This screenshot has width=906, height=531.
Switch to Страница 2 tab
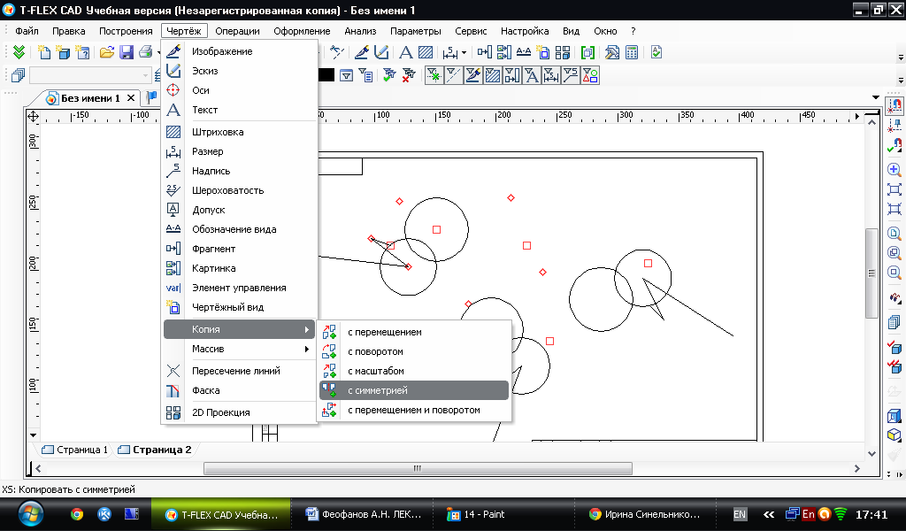tap(155, 450)
